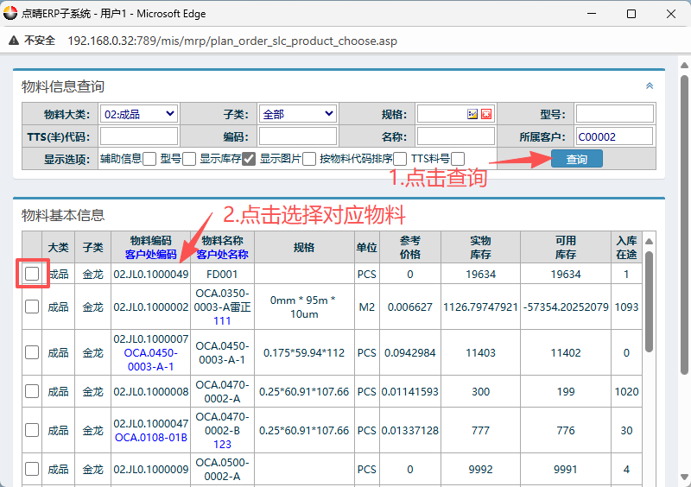Click the 点晴ERP app icon in title bar
This screenshot has width=691, height=487.
[x=10, y=14]
